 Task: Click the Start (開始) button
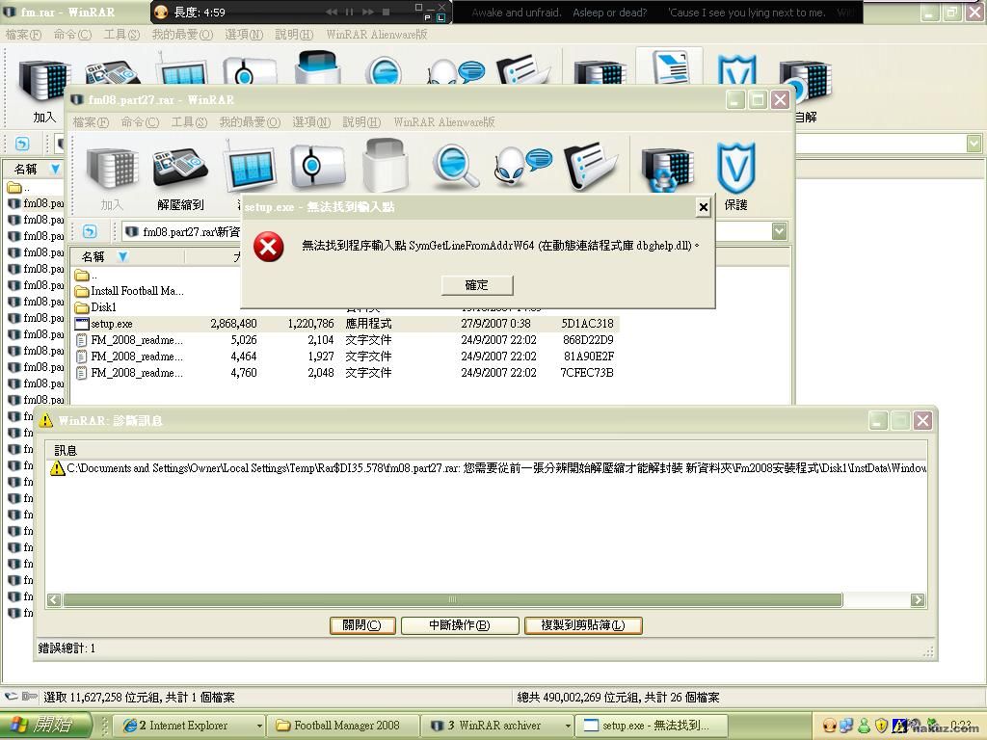[46, 725]
